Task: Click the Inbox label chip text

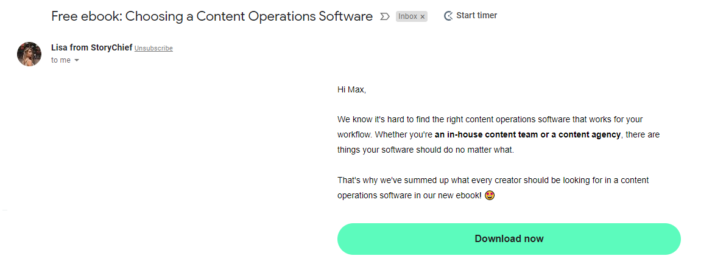Action: click(x=407, y=16)
